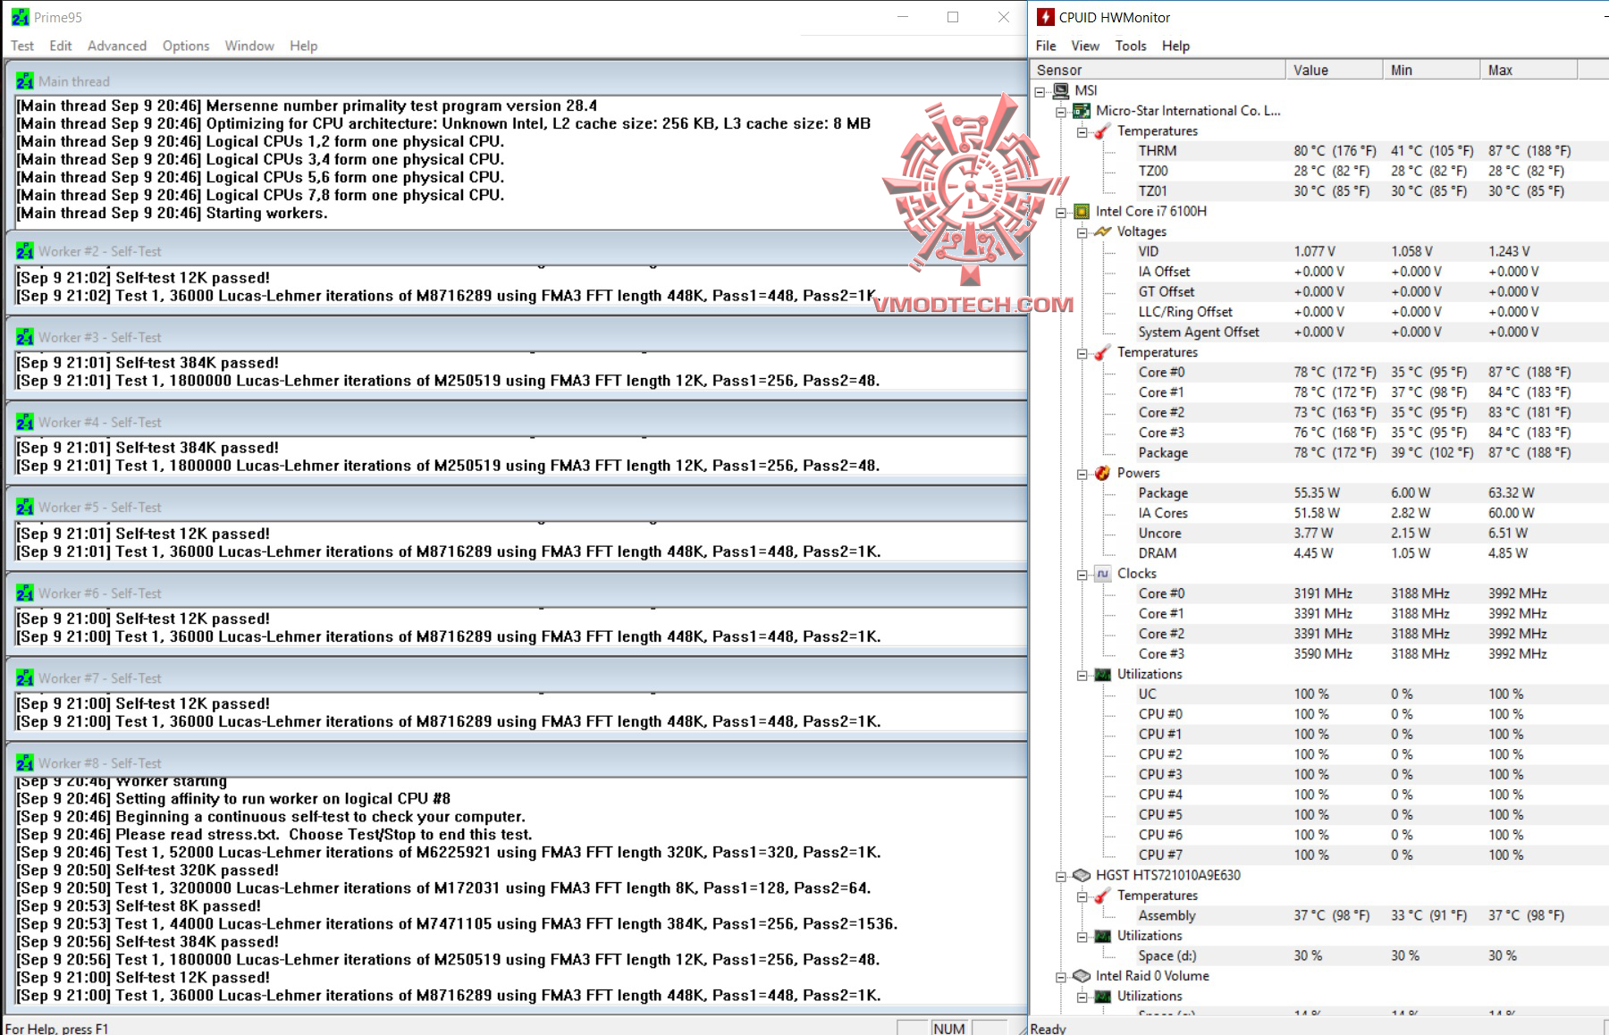Click the Value column header
Viewport: 1609px width, 1035px height.
(x=1334, y=70)
